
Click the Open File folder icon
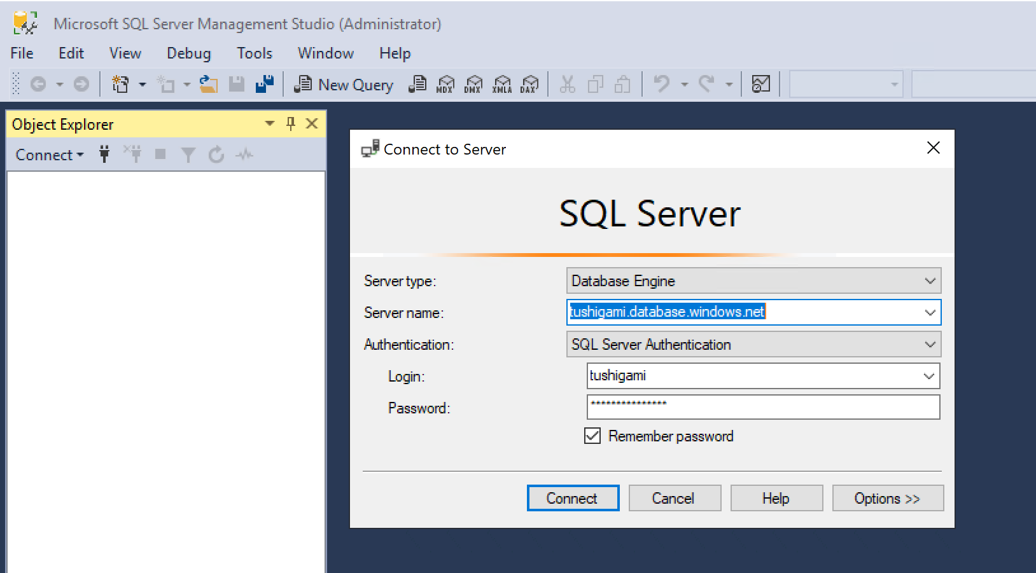pyautogui.click(x=208, y=84)
